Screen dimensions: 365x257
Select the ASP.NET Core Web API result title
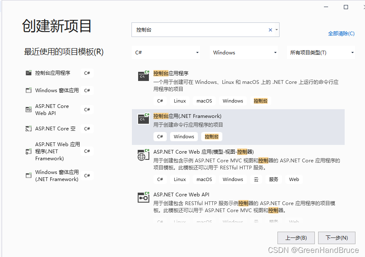click(181, 195)
